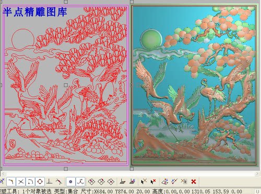Click the blue-red pick tool icon
The image size is (261, 194).
click(x=174, y=181)
